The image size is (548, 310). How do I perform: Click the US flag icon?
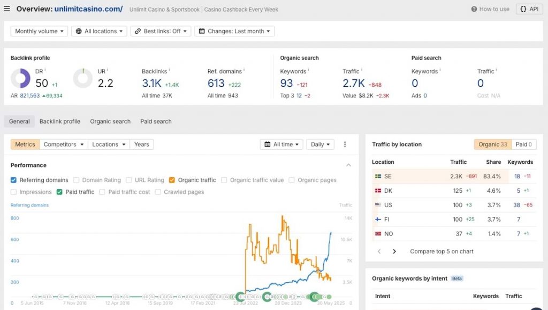378,205
